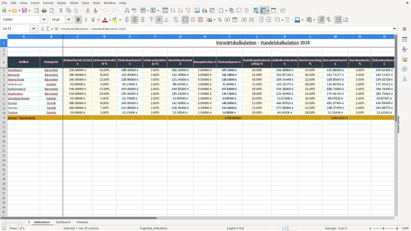Expand the Name Box dropdown
This screenshot has height=231, width=411.
tap(34, 29)
